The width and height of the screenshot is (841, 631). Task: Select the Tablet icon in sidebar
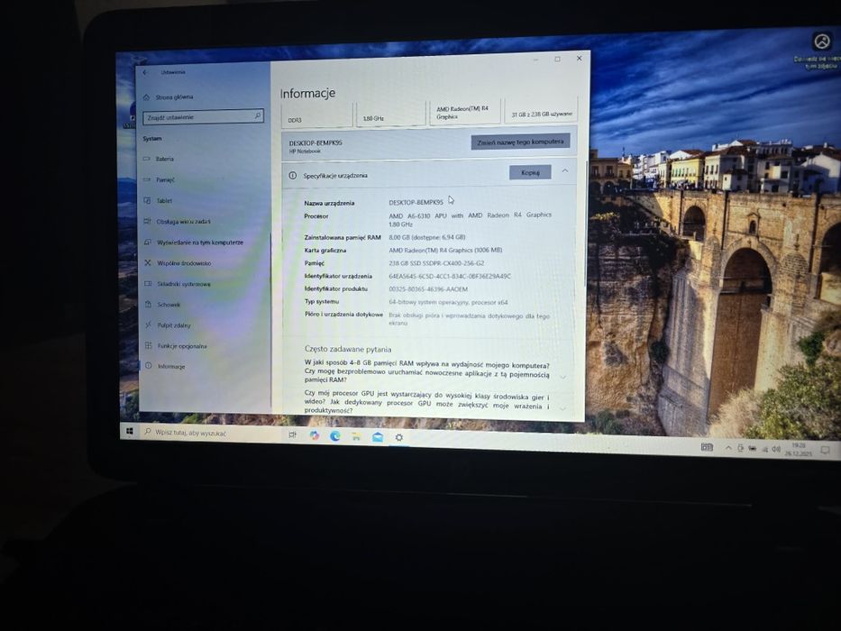147,201
